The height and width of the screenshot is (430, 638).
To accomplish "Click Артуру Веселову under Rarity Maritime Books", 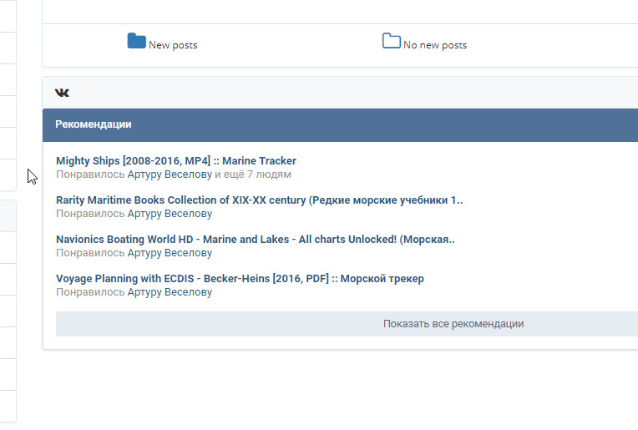I will coord(170,214).
